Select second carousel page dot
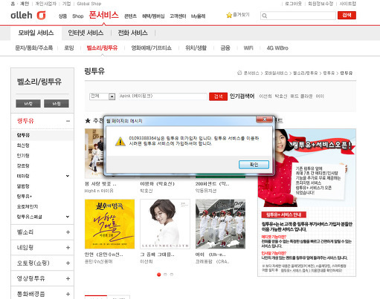This screenshot has height=299, width=380. [165, 275]
